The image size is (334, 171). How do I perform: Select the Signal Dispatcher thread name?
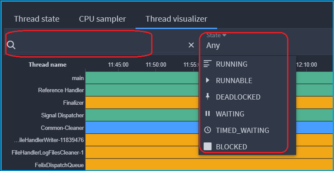[x=63, y=115]
